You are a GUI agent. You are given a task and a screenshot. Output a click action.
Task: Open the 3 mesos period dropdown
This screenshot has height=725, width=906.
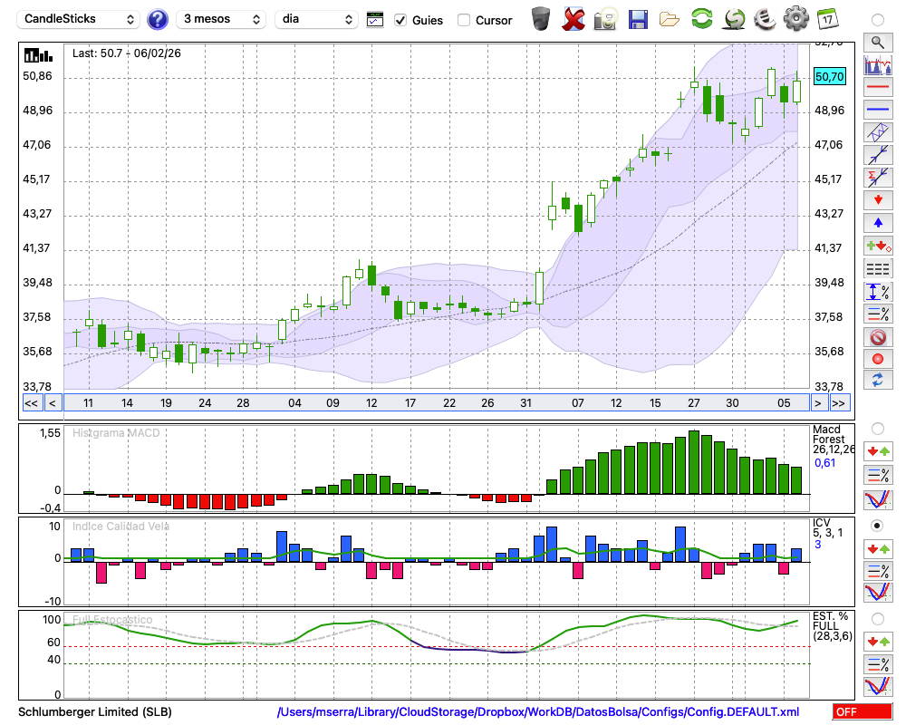(x=221, y=19)
